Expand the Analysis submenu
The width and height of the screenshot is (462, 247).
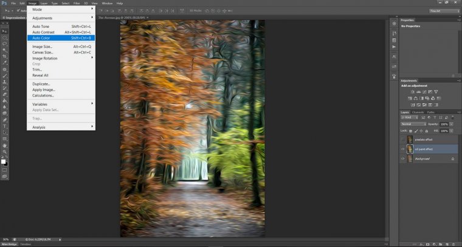(61, 127)
